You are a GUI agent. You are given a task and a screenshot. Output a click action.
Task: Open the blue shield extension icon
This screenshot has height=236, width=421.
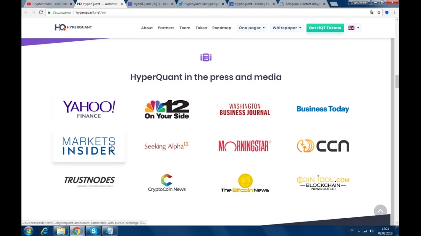click(387, 12)
